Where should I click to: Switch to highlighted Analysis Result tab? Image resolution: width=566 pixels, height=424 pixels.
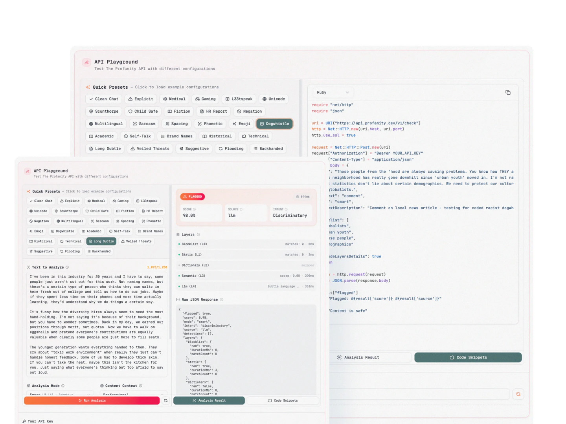209,400
